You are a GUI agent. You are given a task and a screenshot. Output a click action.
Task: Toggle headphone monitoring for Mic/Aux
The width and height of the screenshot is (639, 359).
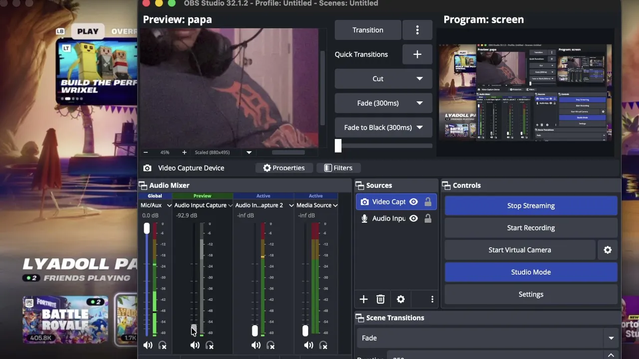pyautogui.click(x=162, y=345)
